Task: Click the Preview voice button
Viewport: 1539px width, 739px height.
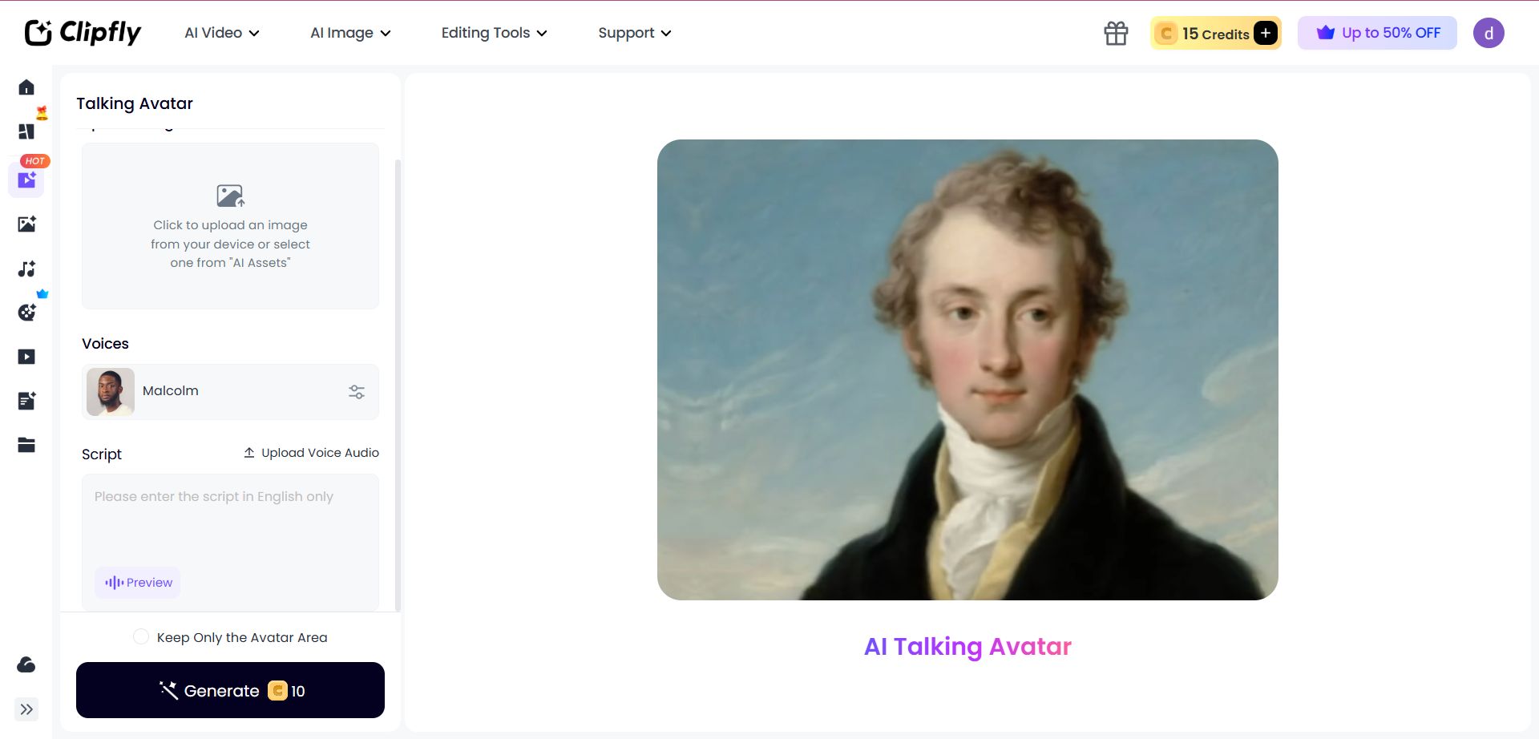Action: click(x=138, y=583)
